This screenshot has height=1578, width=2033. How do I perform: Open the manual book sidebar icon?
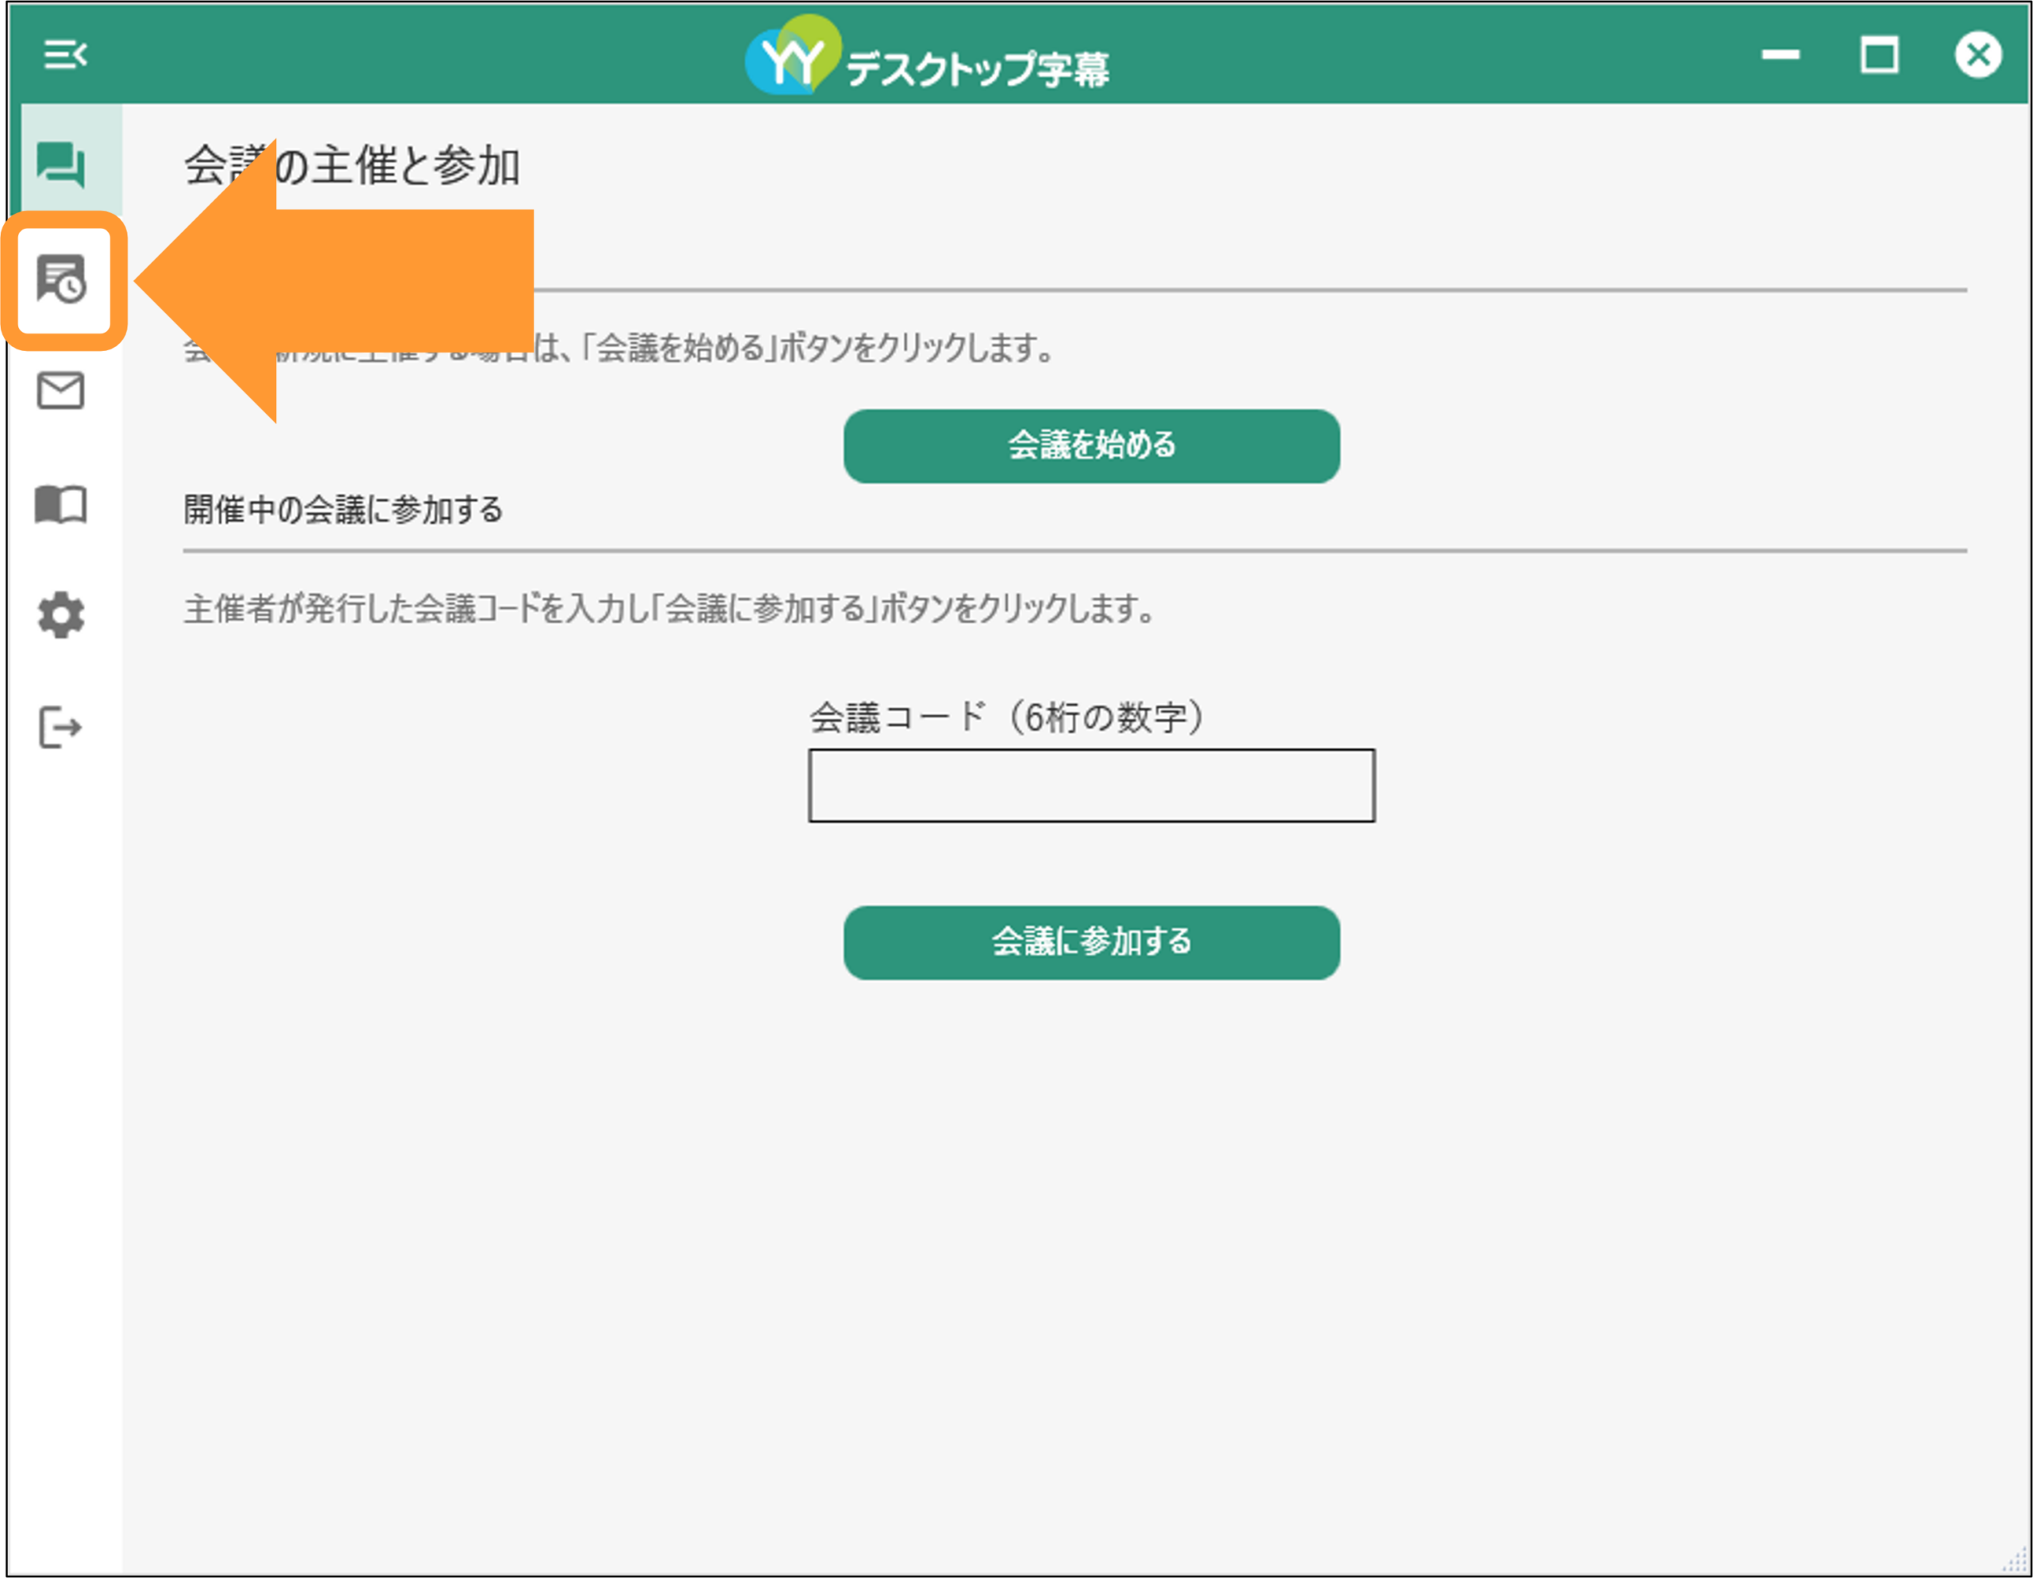[x=61, y=504]
